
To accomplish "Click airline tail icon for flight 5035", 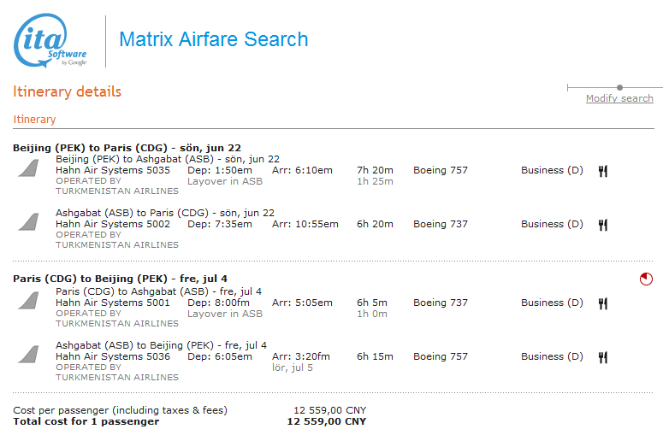I will click(x=29, y=168).
